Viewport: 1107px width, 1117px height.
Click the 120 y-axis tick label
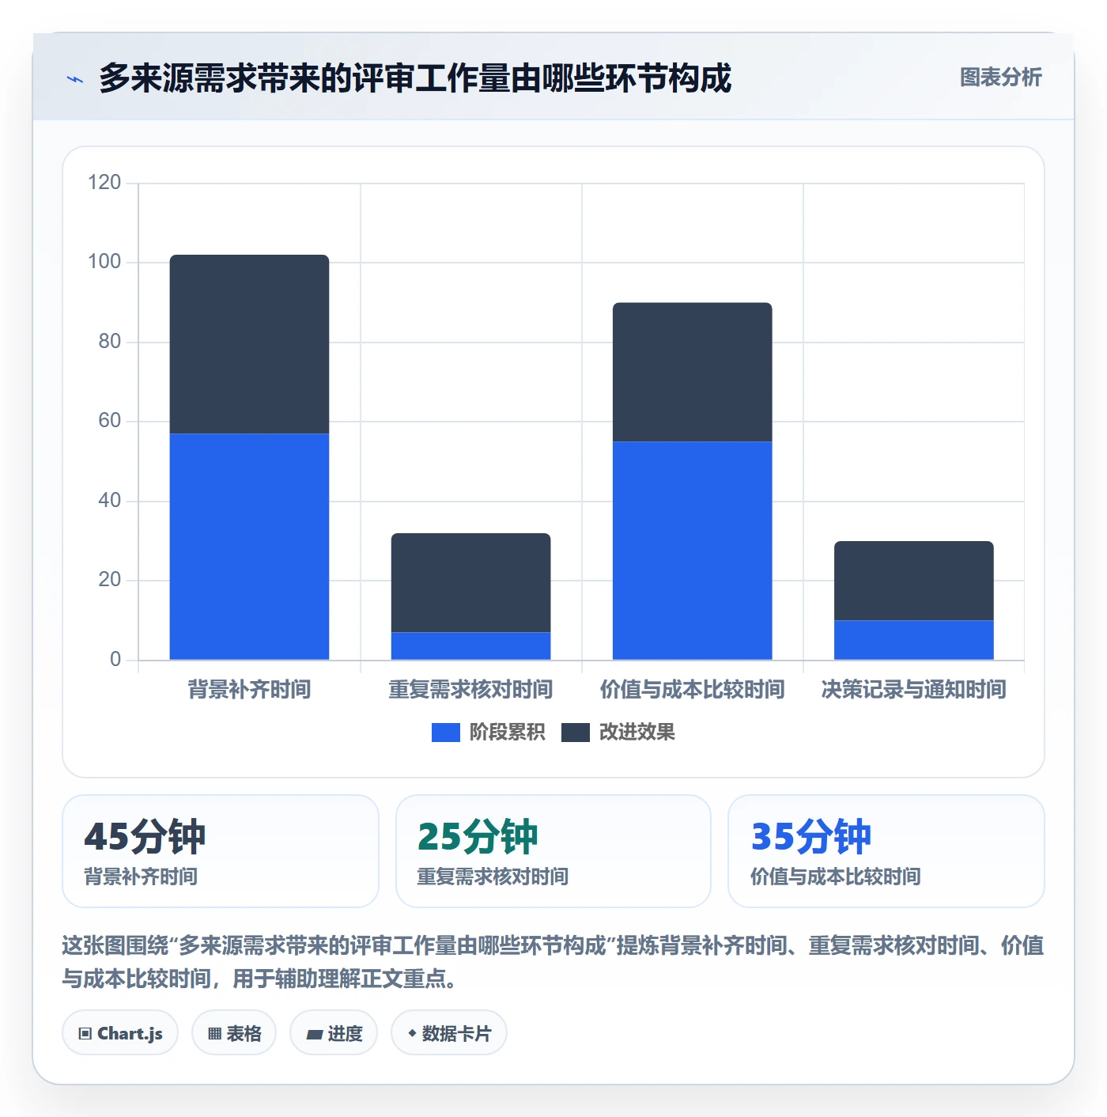[104, 183]
